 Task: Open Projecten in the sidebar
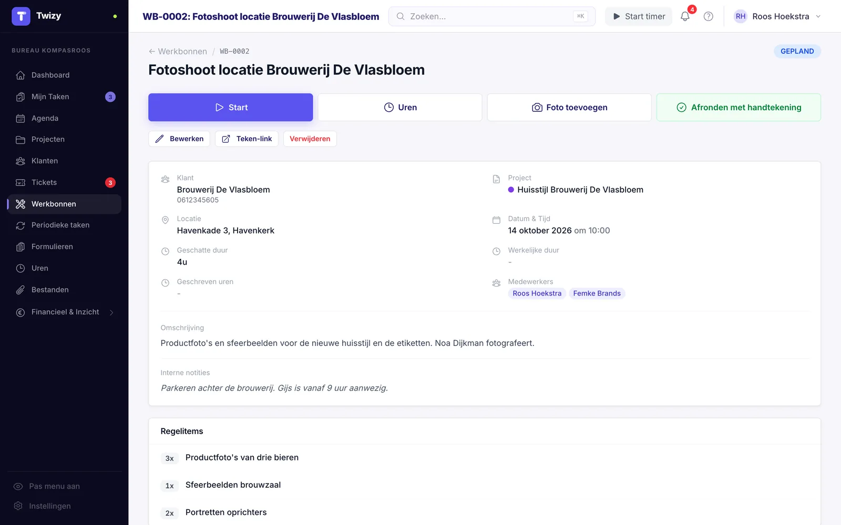pos(64,139)
